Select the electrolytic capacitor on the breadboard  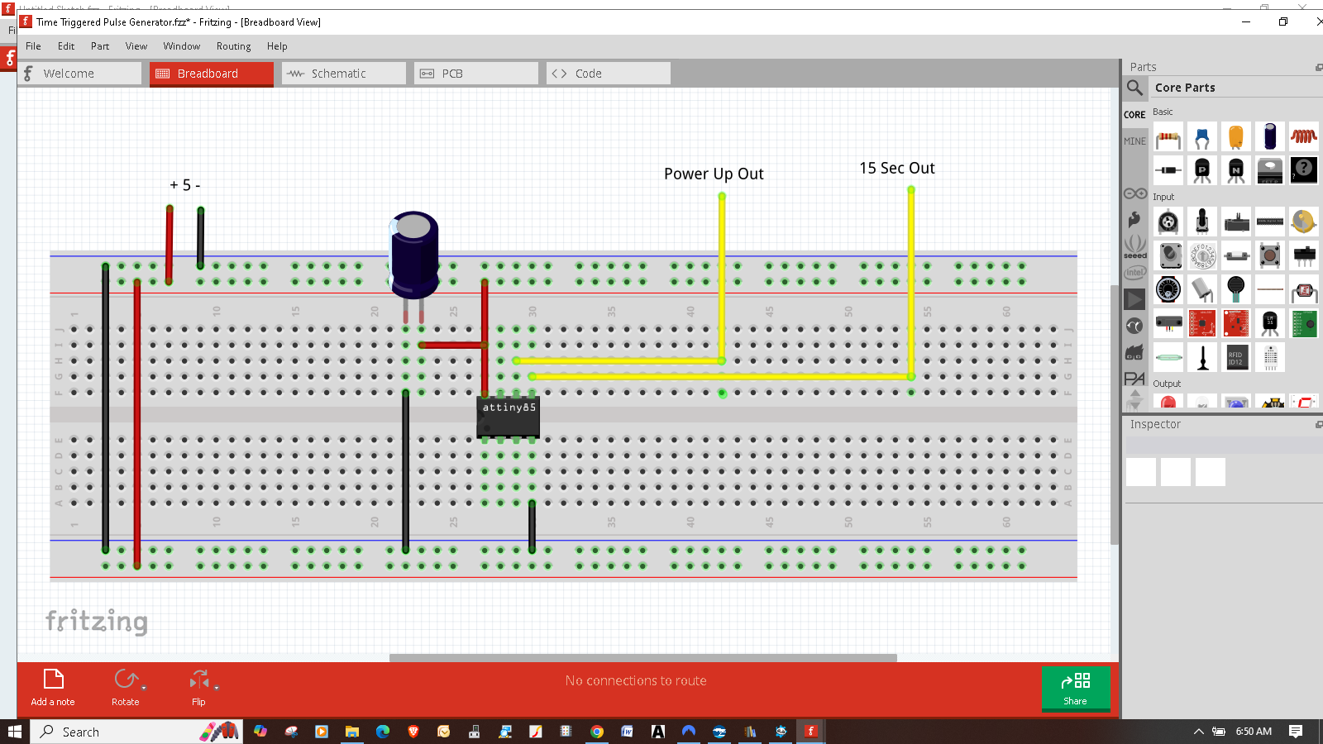(413, 255)
